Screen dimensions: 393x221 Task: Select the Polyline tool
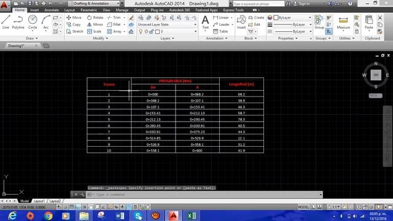18,22
